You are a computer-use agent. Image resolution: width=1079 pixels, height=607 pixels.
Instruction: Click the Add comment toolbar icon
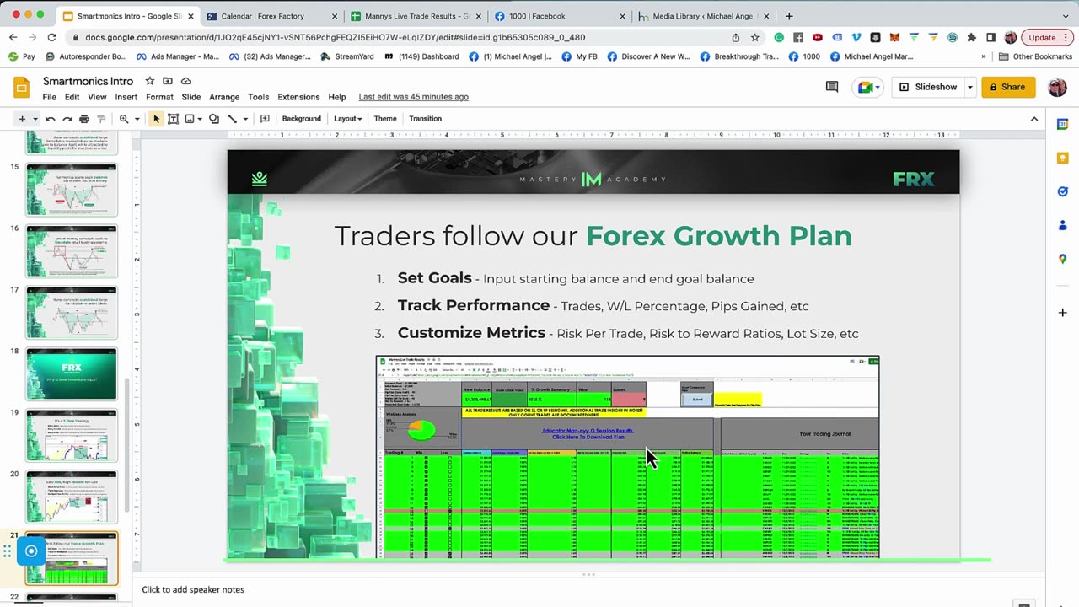click(x=265, y=119)
